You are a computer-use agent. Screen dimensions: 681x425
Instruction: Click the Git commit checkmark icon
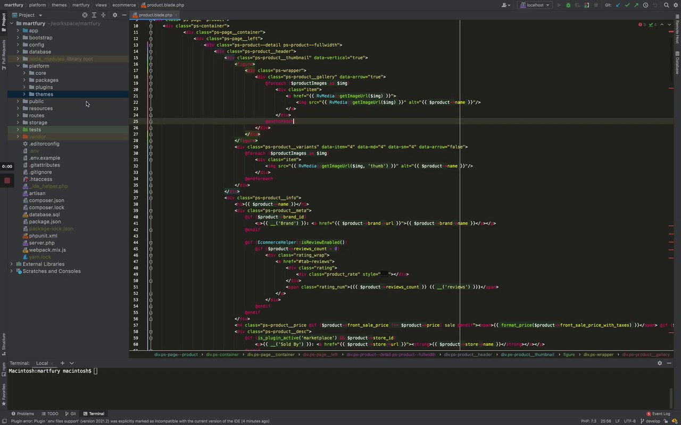(627, 5)
